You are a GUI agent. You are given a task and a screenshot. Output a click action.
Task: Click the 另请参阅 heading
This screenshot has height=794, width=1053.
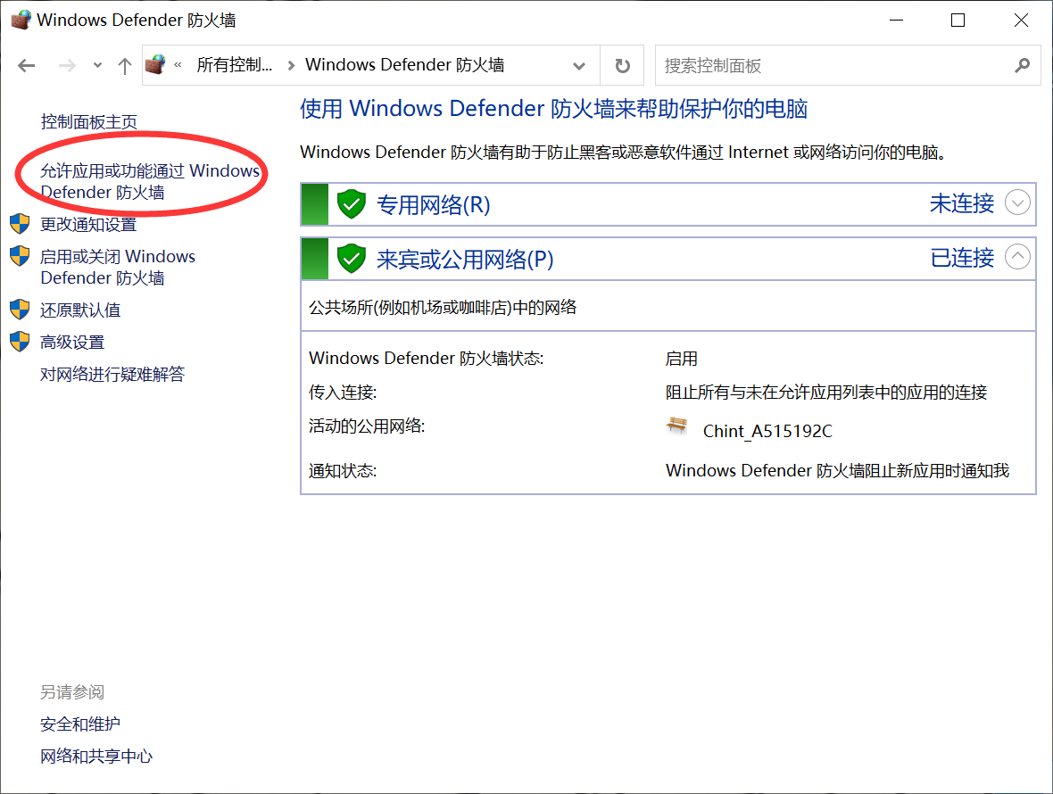pyautogui.click(x=72, y=692)
